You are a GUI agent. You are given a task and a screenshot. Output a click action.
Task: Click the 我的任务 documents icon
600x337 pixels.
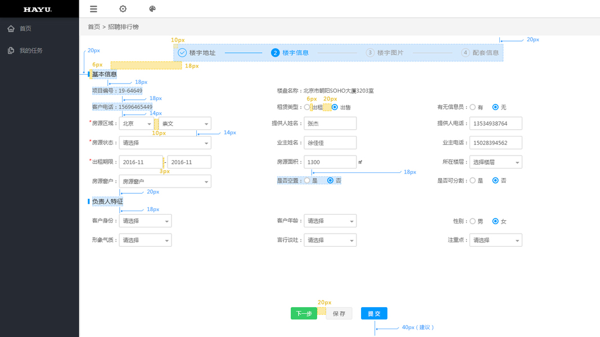(11, 51)
